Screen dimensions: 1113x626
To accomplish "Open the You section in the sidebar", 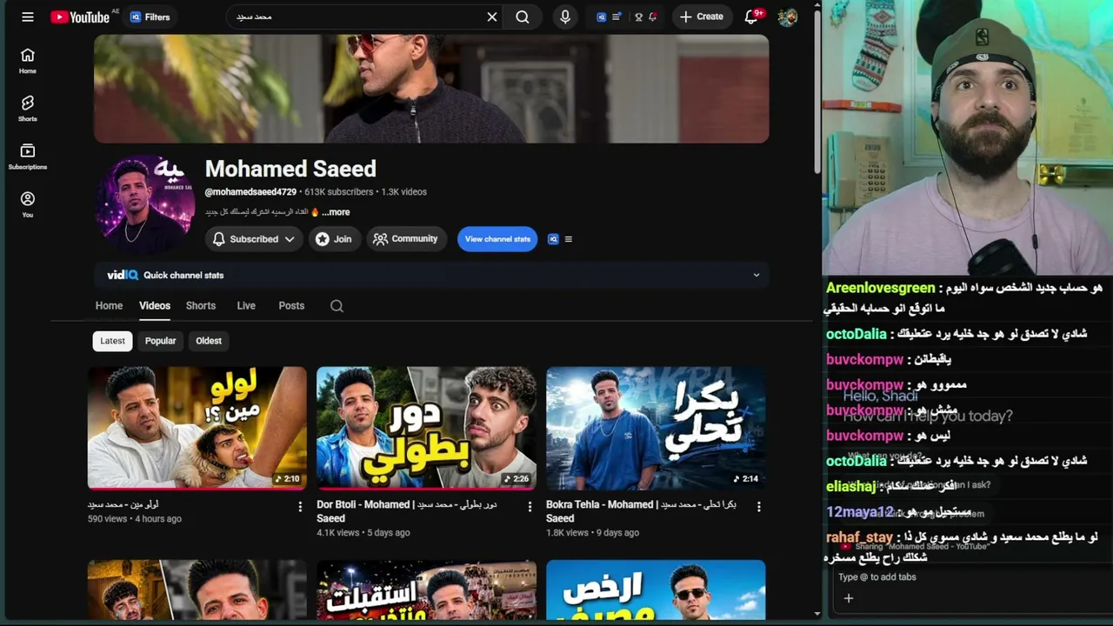I will pyautogui.click(x=28, y=204).
